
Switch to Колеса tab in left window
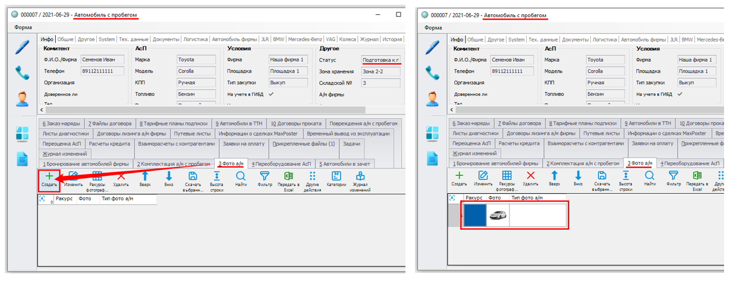(348, 39)
